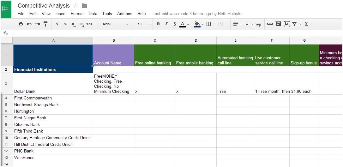Toggle Italic formatting
The width and height of the screenshot is (343, 167).
tap(166, 24)
